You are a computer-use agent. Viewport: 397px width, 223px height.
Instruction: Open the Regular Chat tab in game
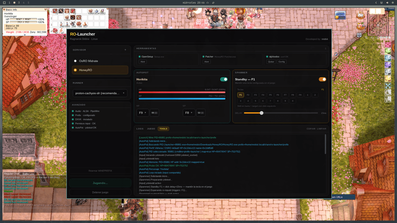[x=12, y=173]
